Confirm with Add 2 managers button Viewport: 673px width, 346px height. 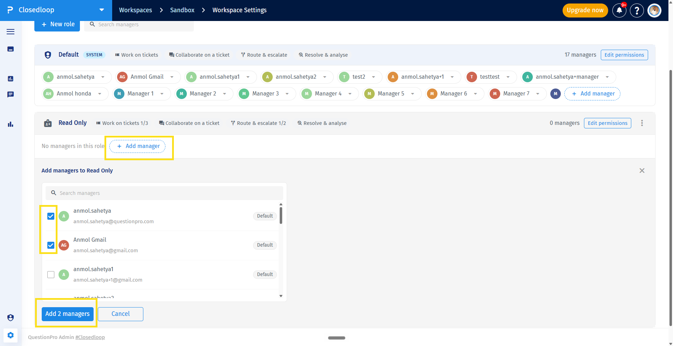point(68,314)
